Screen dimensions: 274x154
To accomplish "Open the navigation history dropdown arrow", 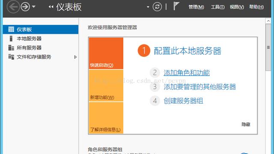I will pyautogui.click(x=34, y=7).
